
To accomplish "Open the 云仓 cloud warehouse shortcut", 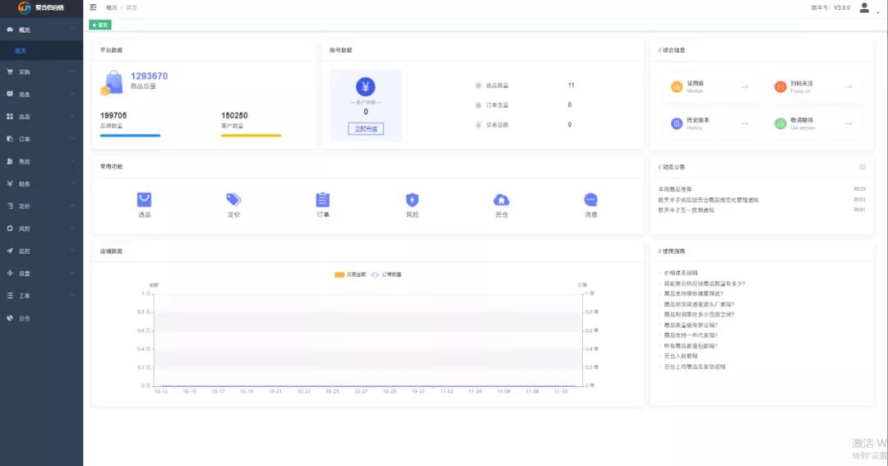I will coord(502,205).
